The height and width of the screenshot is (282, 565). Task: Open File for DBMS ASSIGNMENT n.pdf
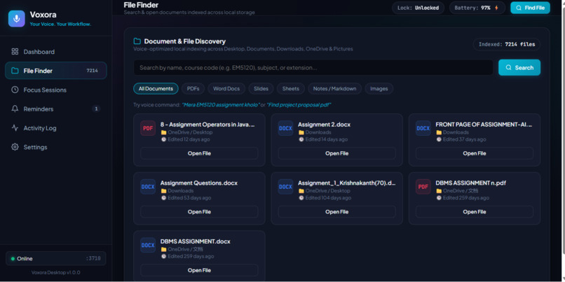475,212
